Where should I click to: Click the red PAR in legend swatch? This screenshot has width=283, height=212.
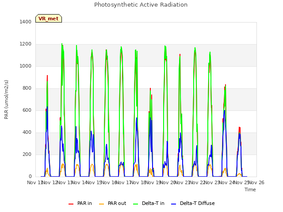tap(71, 204)
